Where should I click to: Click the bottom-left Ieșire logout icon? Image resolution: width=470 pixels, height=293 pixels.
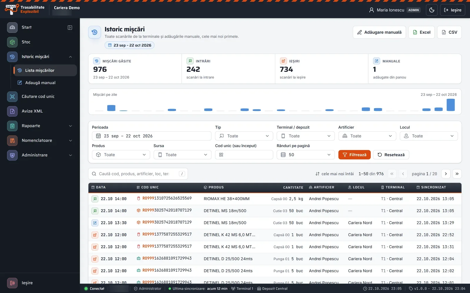[12, 283]
